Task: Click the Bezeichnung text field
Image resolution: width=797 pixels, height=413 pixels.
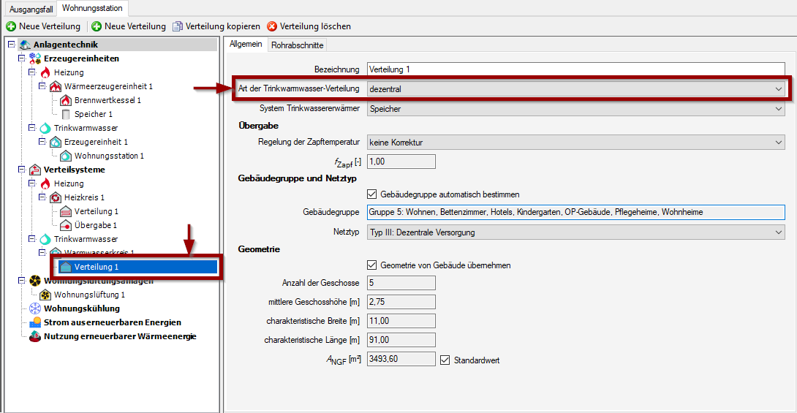Action: tap(575, 69)
